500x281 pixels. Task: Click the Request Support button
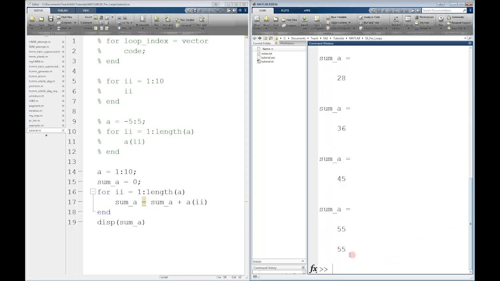(x=459, y=23)
